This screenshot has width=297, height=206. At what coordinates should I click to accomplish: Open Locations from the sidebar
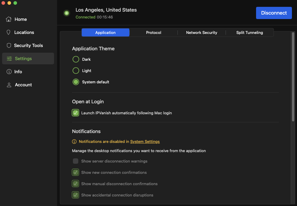(x=9, y=32)
